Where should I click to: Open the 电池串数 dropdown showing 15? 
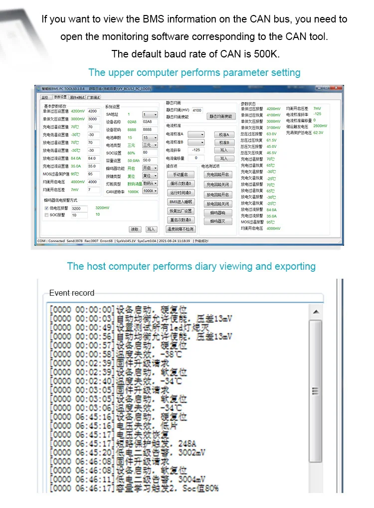coord(150,137)
